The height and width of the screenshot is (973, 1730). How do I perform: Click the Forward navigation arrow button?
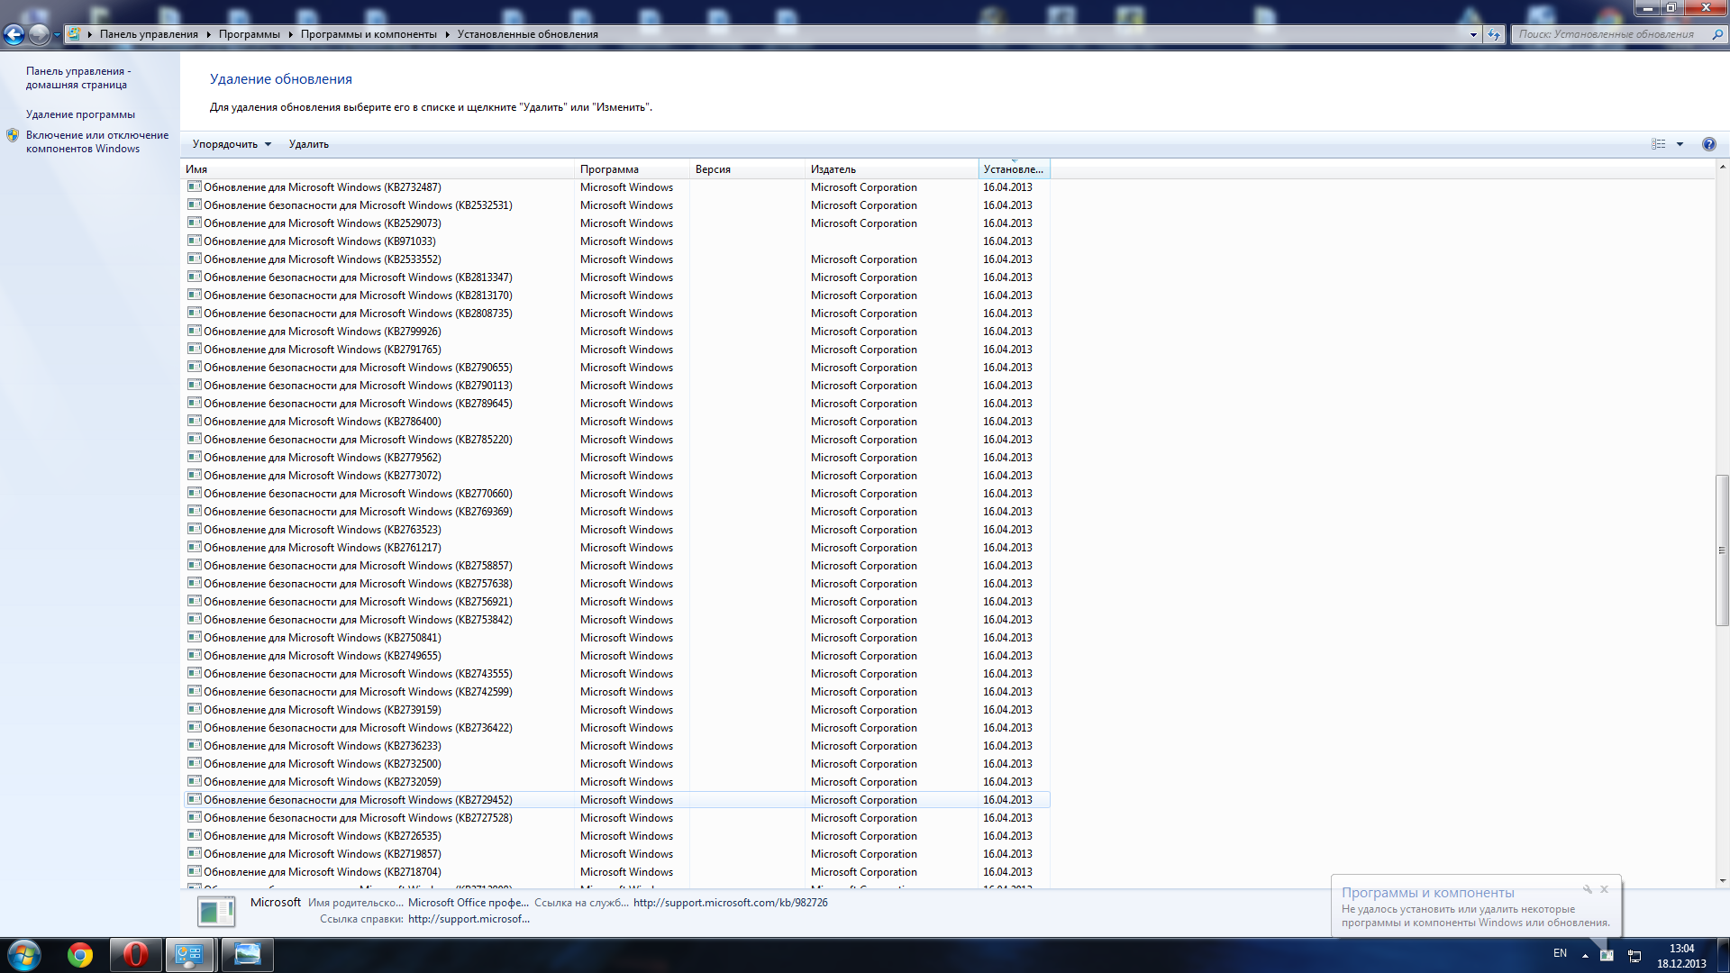[x=39, y=34]
